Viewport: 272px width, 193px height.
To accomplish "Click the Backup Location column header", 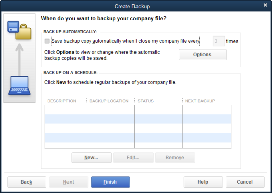I will click(109, 101).
